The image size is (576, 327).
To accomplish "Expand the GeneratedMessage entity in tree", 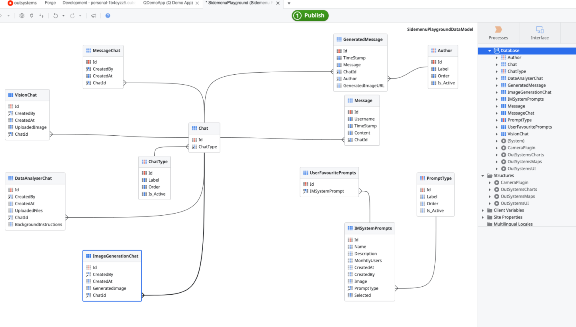I will (497, 85).
